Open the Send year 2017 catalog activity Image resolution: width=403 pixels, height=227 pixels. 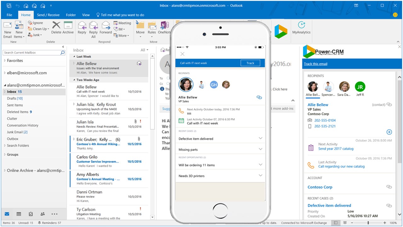pos(336,149)
